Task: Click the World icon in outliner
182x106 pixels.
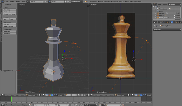Action: (158, 11)
